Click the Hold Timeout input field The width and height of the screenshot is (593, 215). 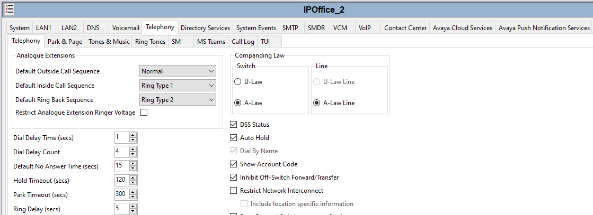point(121,180)
